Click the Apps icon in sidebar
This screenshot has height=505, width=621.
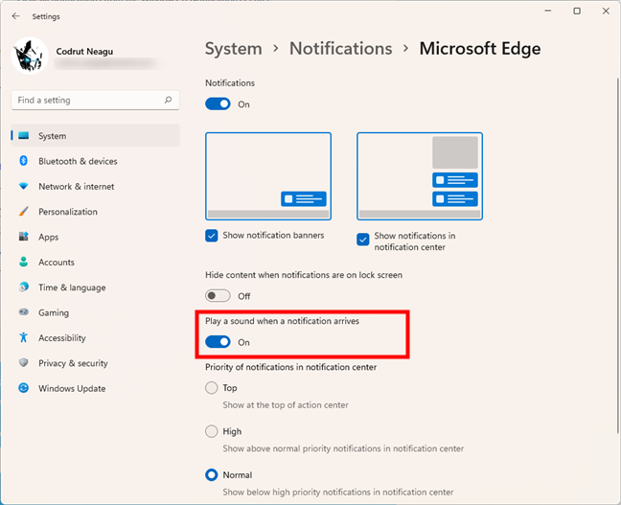23,237
